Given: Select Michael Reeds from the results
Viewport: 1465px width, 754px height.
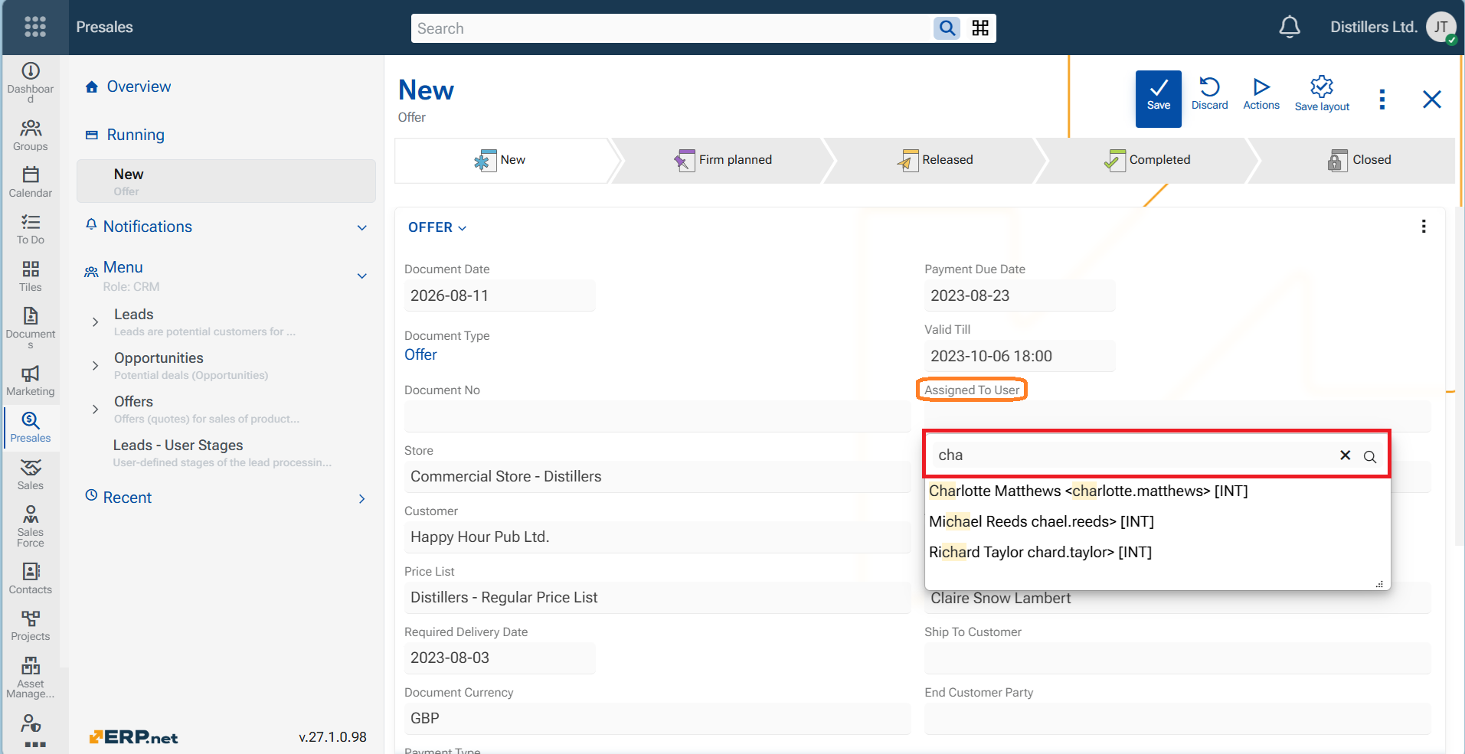Looking at the screenshot, I should pyautogui.click(x=1041, y=521).
